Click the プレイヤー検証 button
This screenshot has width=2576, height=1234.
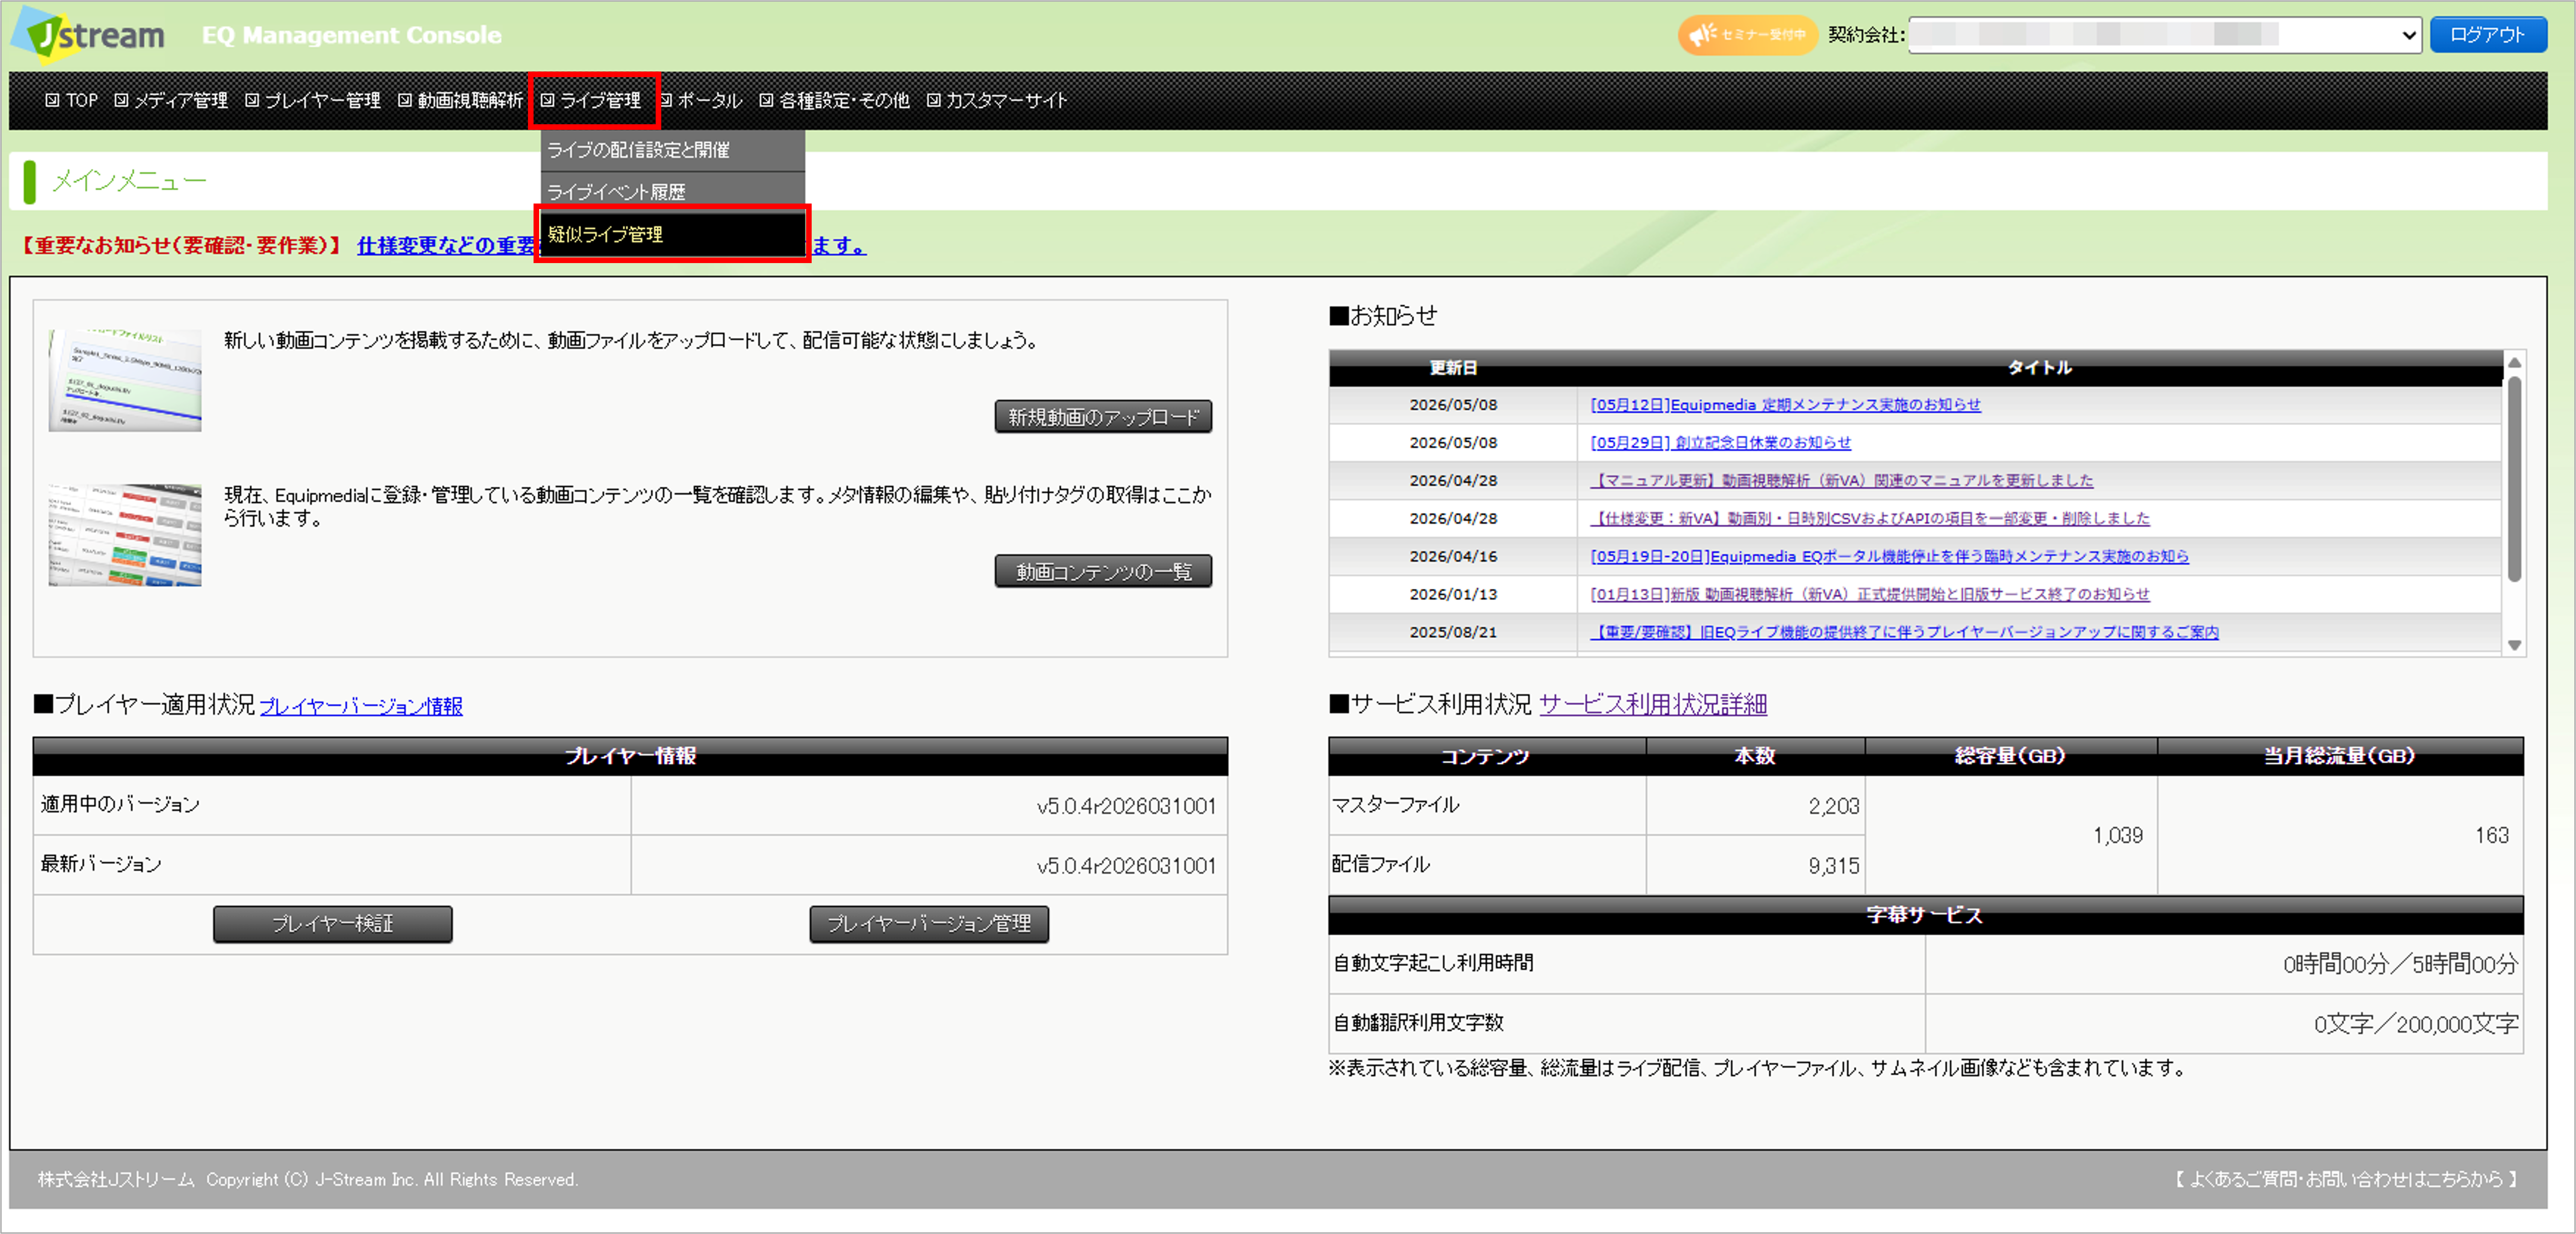[332, 924]
